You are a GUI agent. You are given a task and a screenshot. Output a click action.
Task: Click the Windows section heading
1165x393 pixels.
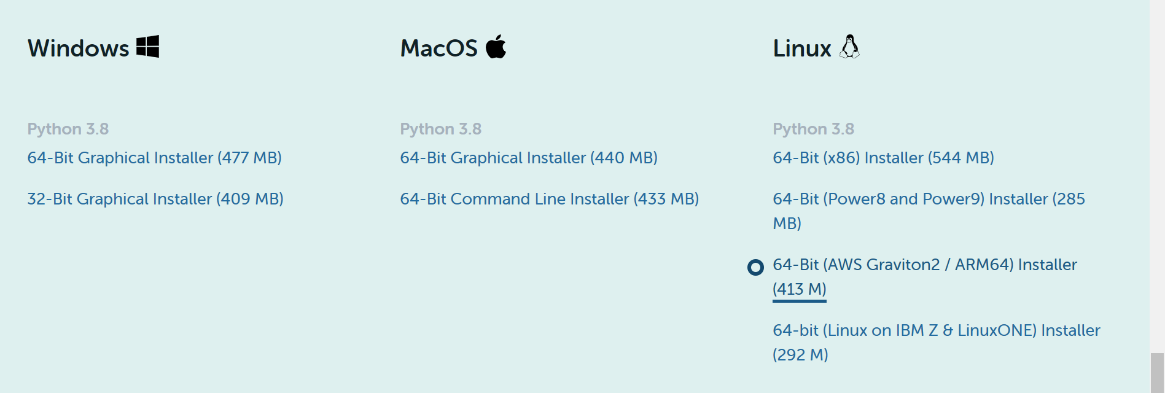coord(78,48)
